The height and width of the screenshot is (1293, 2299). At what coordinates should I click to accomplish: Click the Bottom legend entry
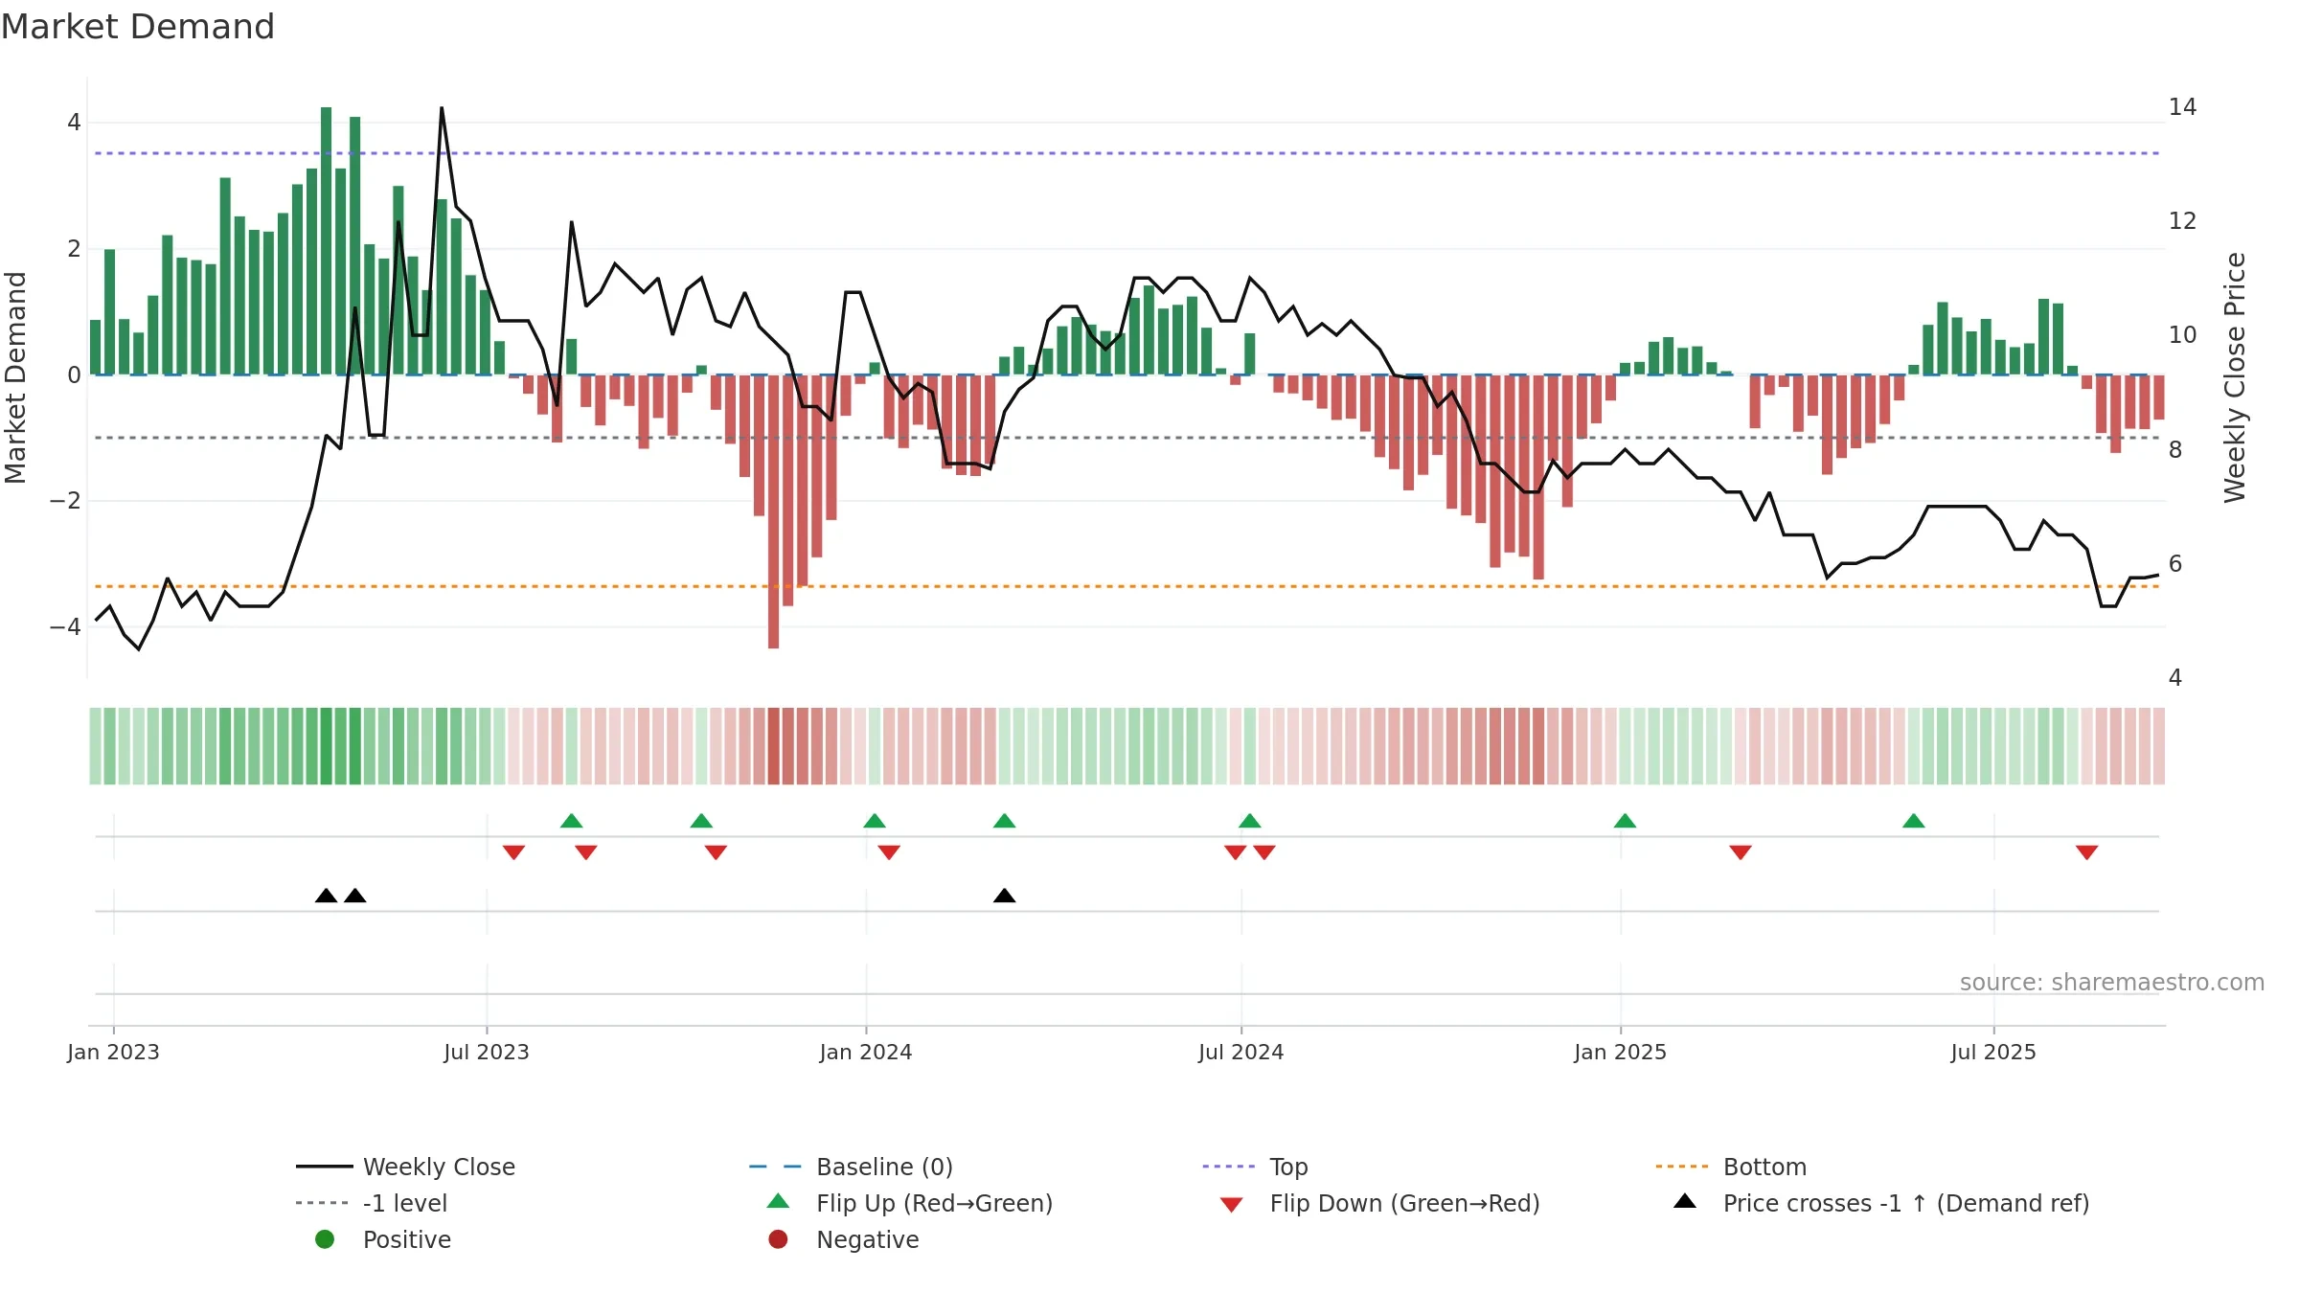tap(1731, 1167)
